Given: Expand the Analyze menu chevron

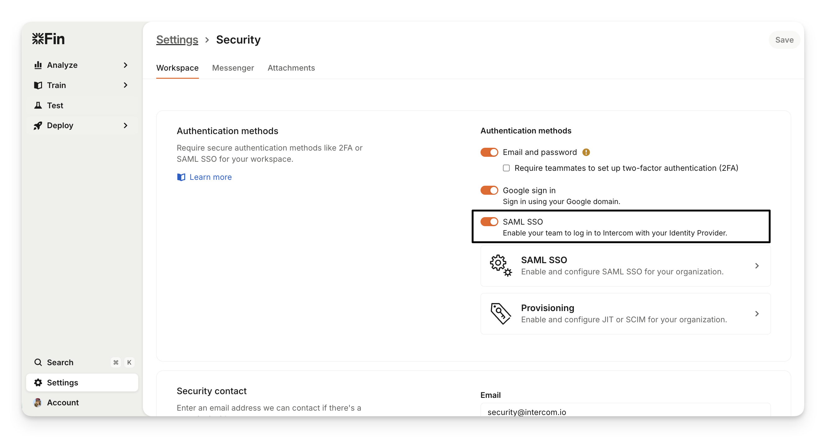Looking at the screenshot, I should click(x=125, y=65).
